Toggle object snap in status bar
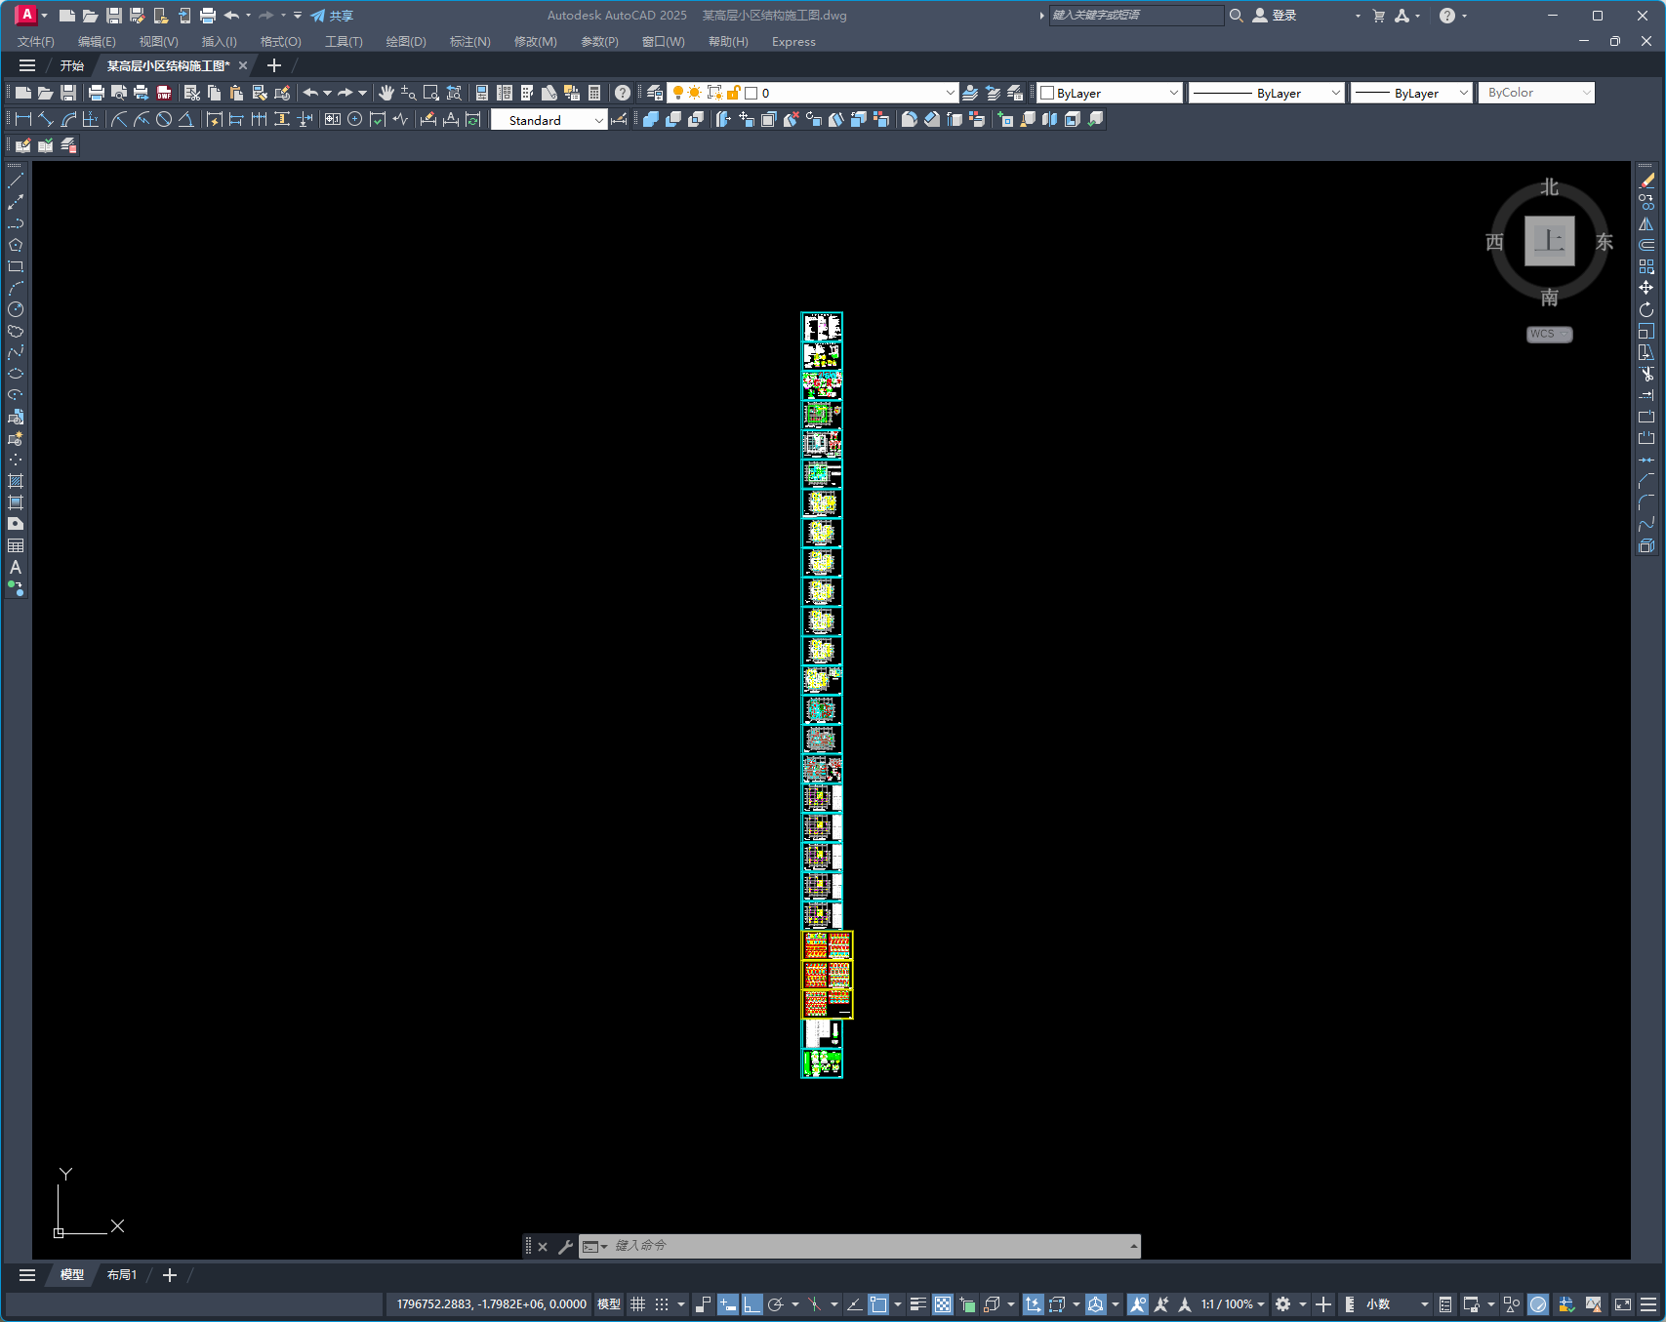Image resolution: width=1666 pixels, height=1322 pixels. 878,1304
